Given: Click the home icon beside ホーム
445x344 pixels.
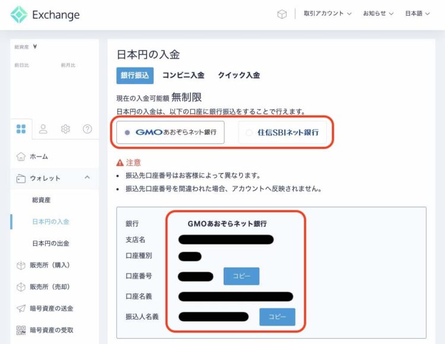Looking at the screenshot, I should (x=21, y=157).
